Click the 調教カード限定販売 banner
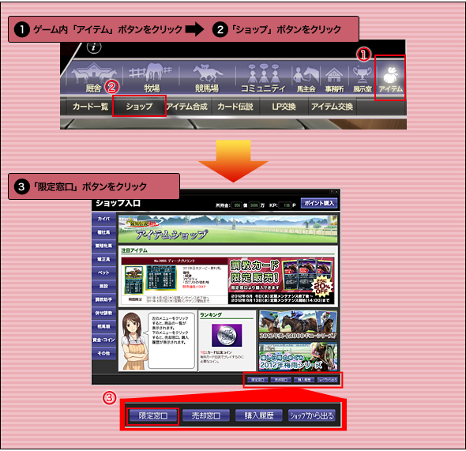The height and width of the screenshot is (451, 466). coord(281,280)
